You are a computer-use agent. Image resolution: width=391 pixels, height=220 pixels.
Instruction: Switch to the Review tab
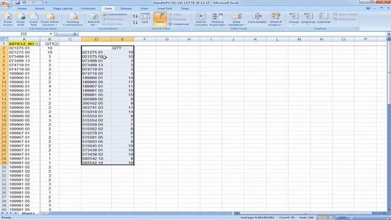[x=126, y=9]
